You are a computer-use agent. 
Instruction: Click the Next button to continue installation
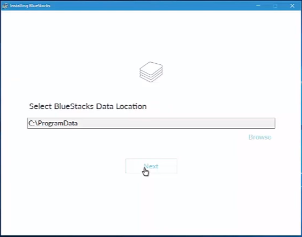(151, 166)
